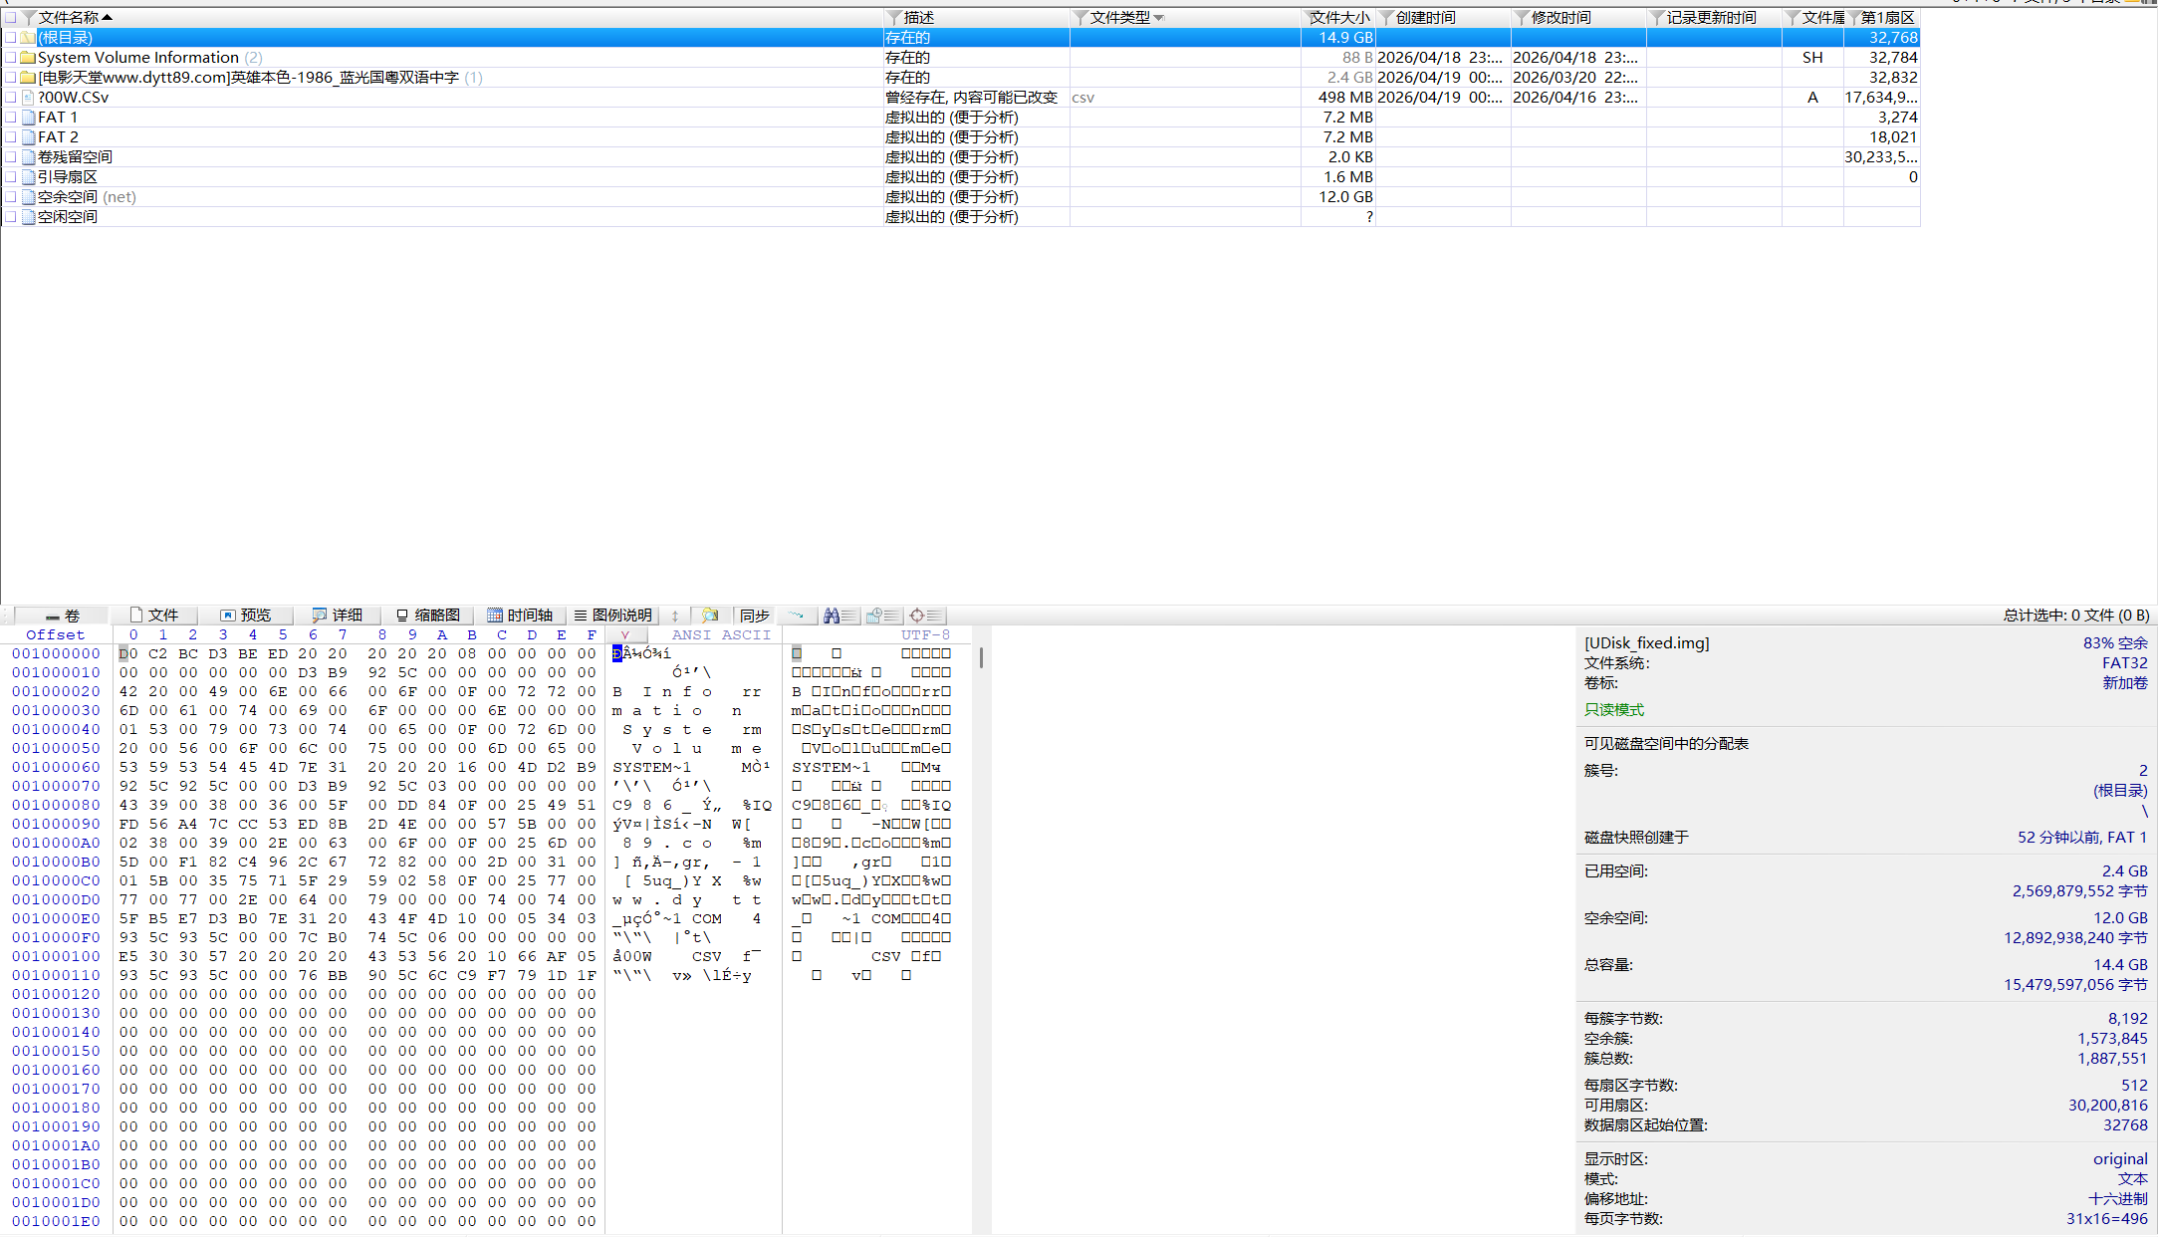Click the clock event list icon

tap(882, 616)
